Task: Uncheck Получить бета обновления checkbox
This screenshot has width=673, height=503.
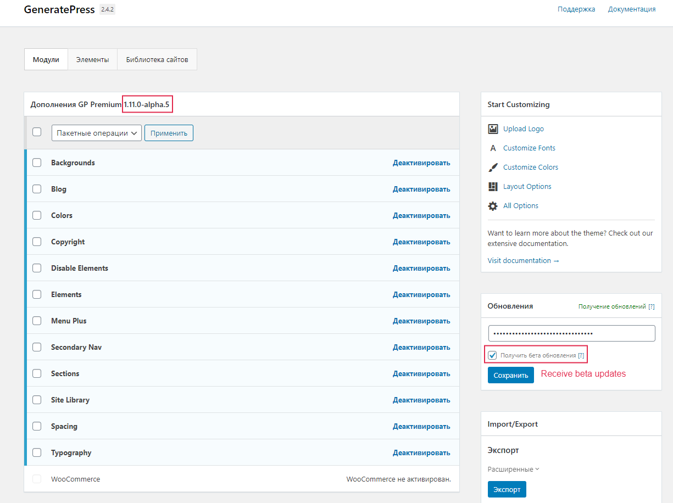Action: [492, 355]
